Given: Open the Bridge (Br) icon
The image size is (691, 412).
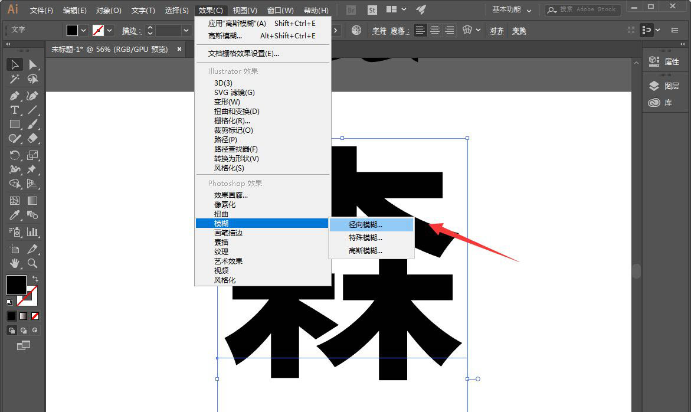Looking at the screenshot, I should click(x=351, y=9).
